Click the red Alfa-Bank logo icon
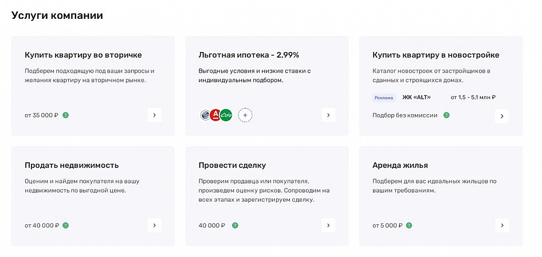This screenshot has width=542, height=257. (x=215, y=115)
